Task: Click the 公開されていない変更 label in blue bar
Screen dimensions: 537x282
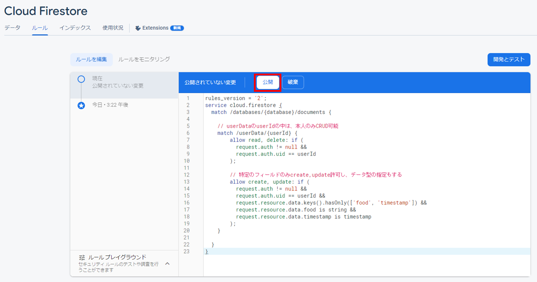Action: click(210, 82)
